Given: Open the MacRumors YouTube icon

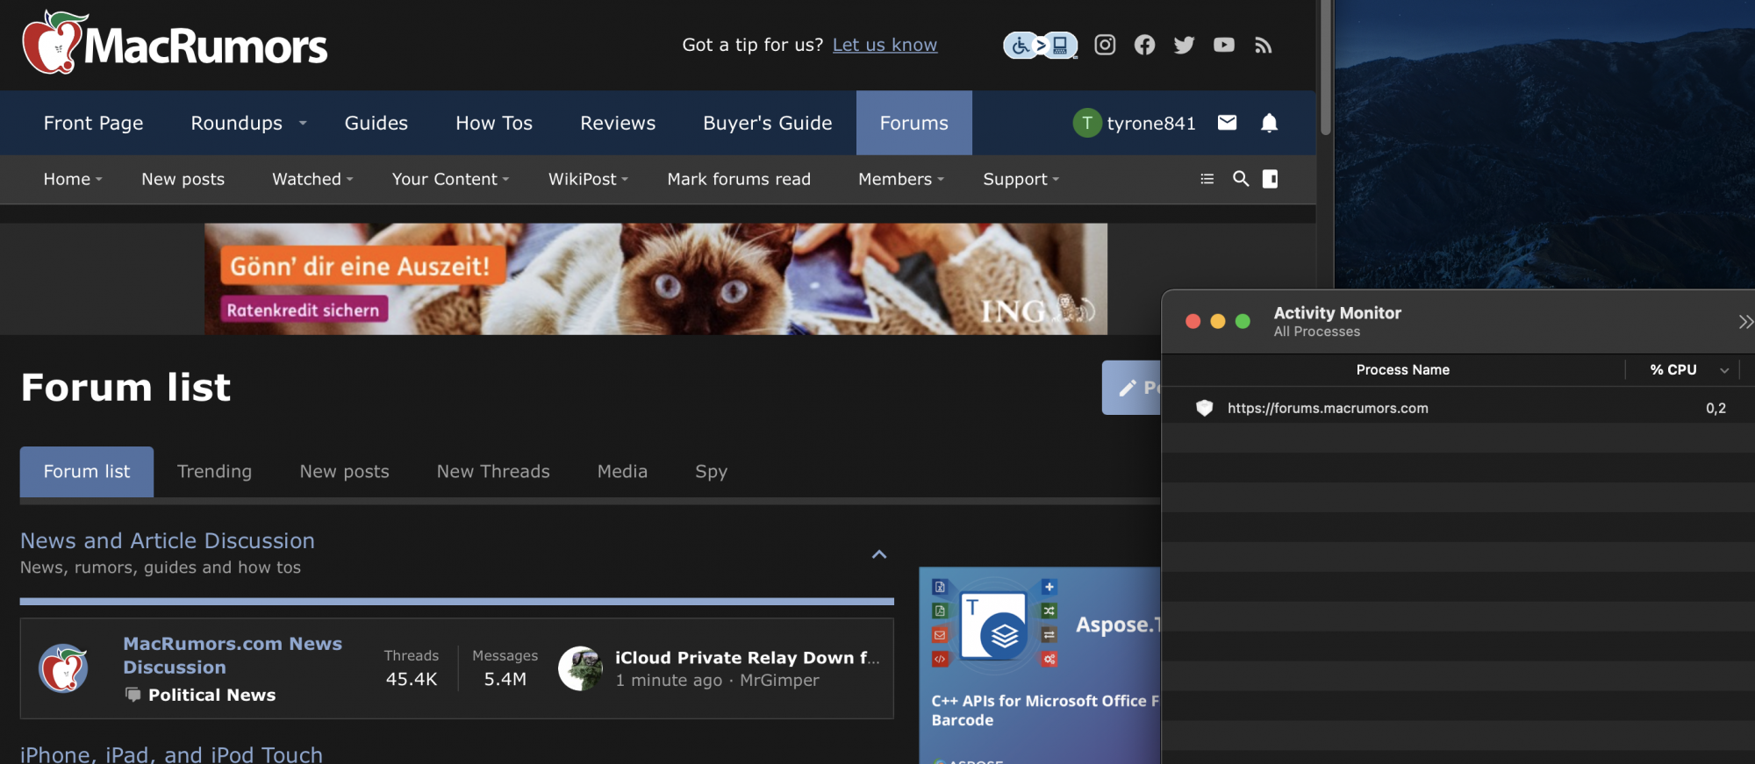Looking at the screenshot, I should click(1223, 45).
